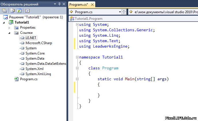198x121 pixels.
Task: Collapse the Tutorial1 project node
Action: [4, 23]
